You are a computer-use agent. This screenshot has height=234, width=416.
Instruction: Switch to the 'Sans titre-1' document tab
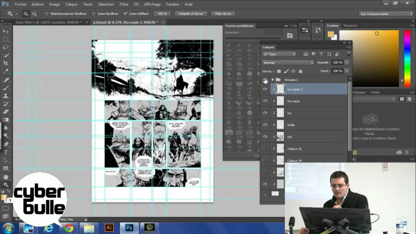click(49, 22)
